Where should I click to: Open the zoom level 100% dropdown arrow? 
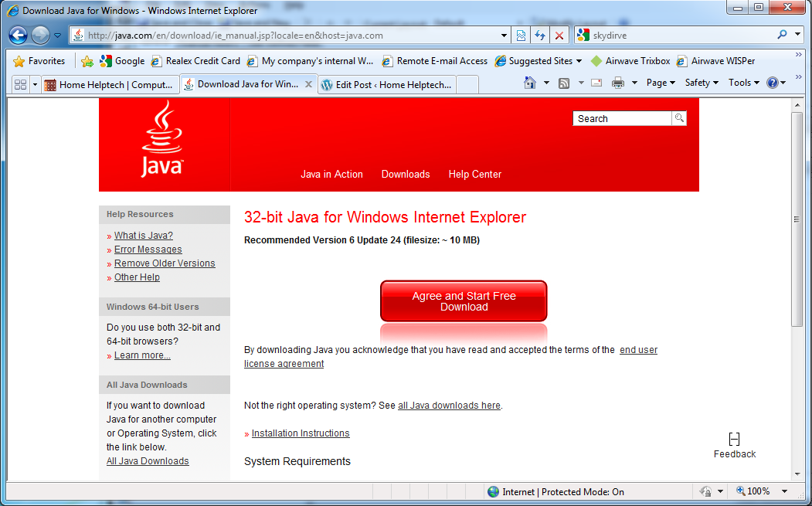[784, 491]
